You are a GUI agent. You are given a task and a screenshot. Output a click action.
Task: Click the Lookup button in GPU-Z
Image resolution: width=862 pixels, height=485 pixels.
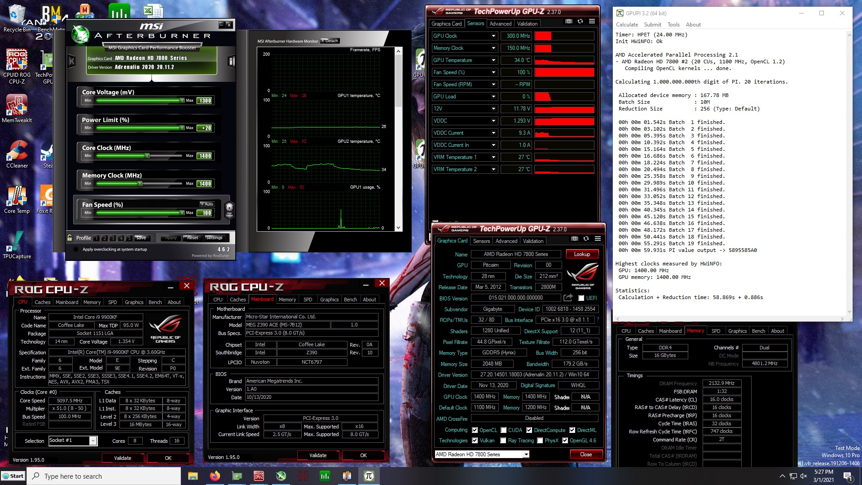click(582, 254)
